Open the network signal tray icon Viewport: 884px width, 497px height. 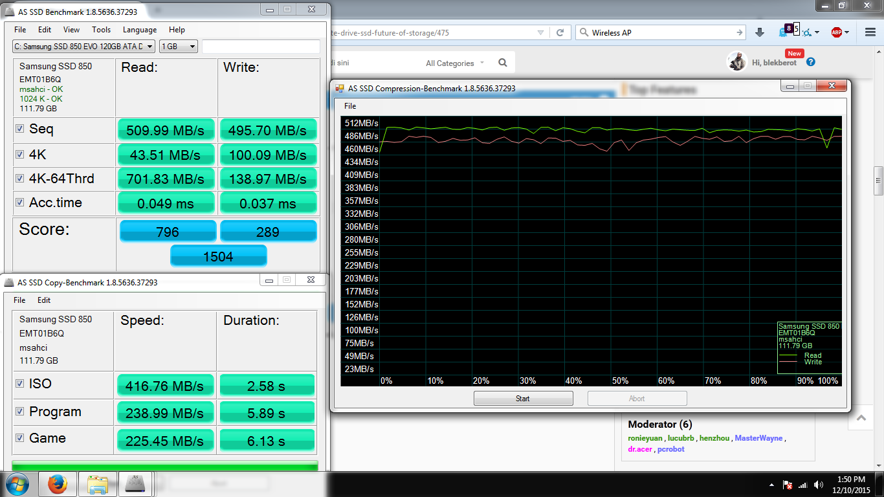click(803, 485)
